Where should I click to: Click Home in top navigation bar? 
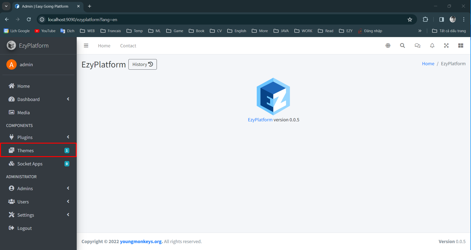tap(104, 46)
